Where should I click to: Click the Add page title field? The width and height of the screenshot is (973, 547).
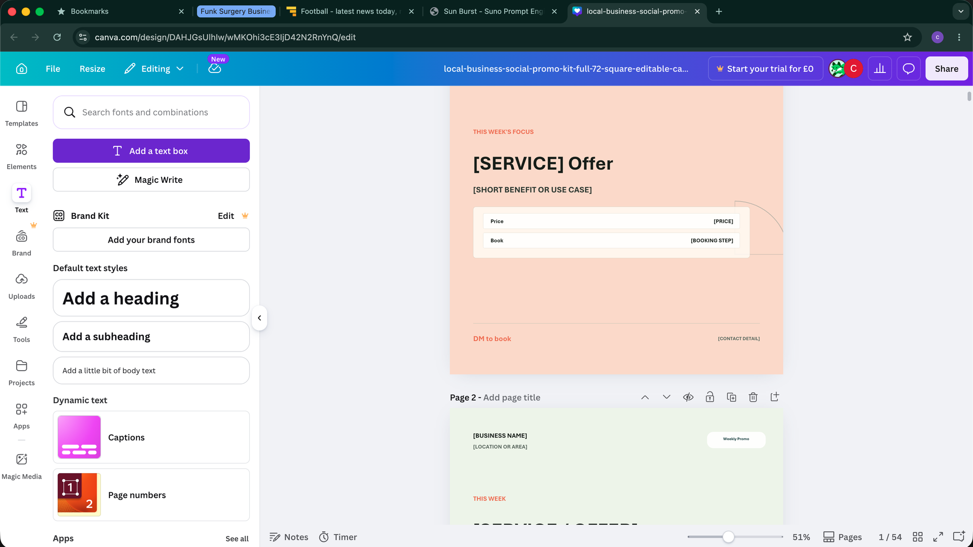[x=511, y=398]
